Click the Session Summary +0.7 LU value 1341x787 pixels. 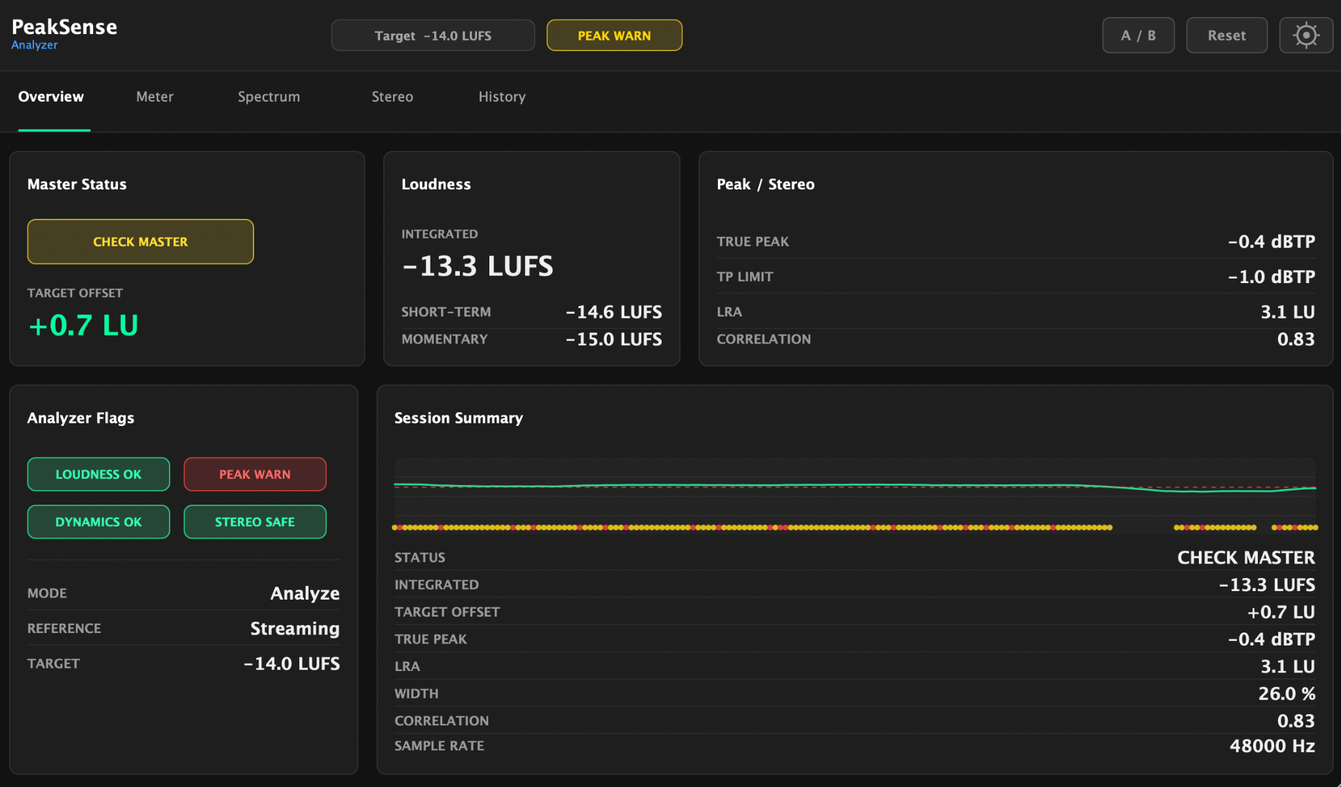coord(1281,612)
